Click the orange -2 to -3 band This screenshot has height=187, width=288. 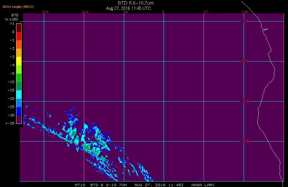(x=19, y=53)
